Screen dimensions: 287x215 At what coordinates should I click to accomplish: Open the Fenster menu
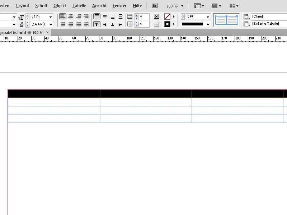click(119, 6)
